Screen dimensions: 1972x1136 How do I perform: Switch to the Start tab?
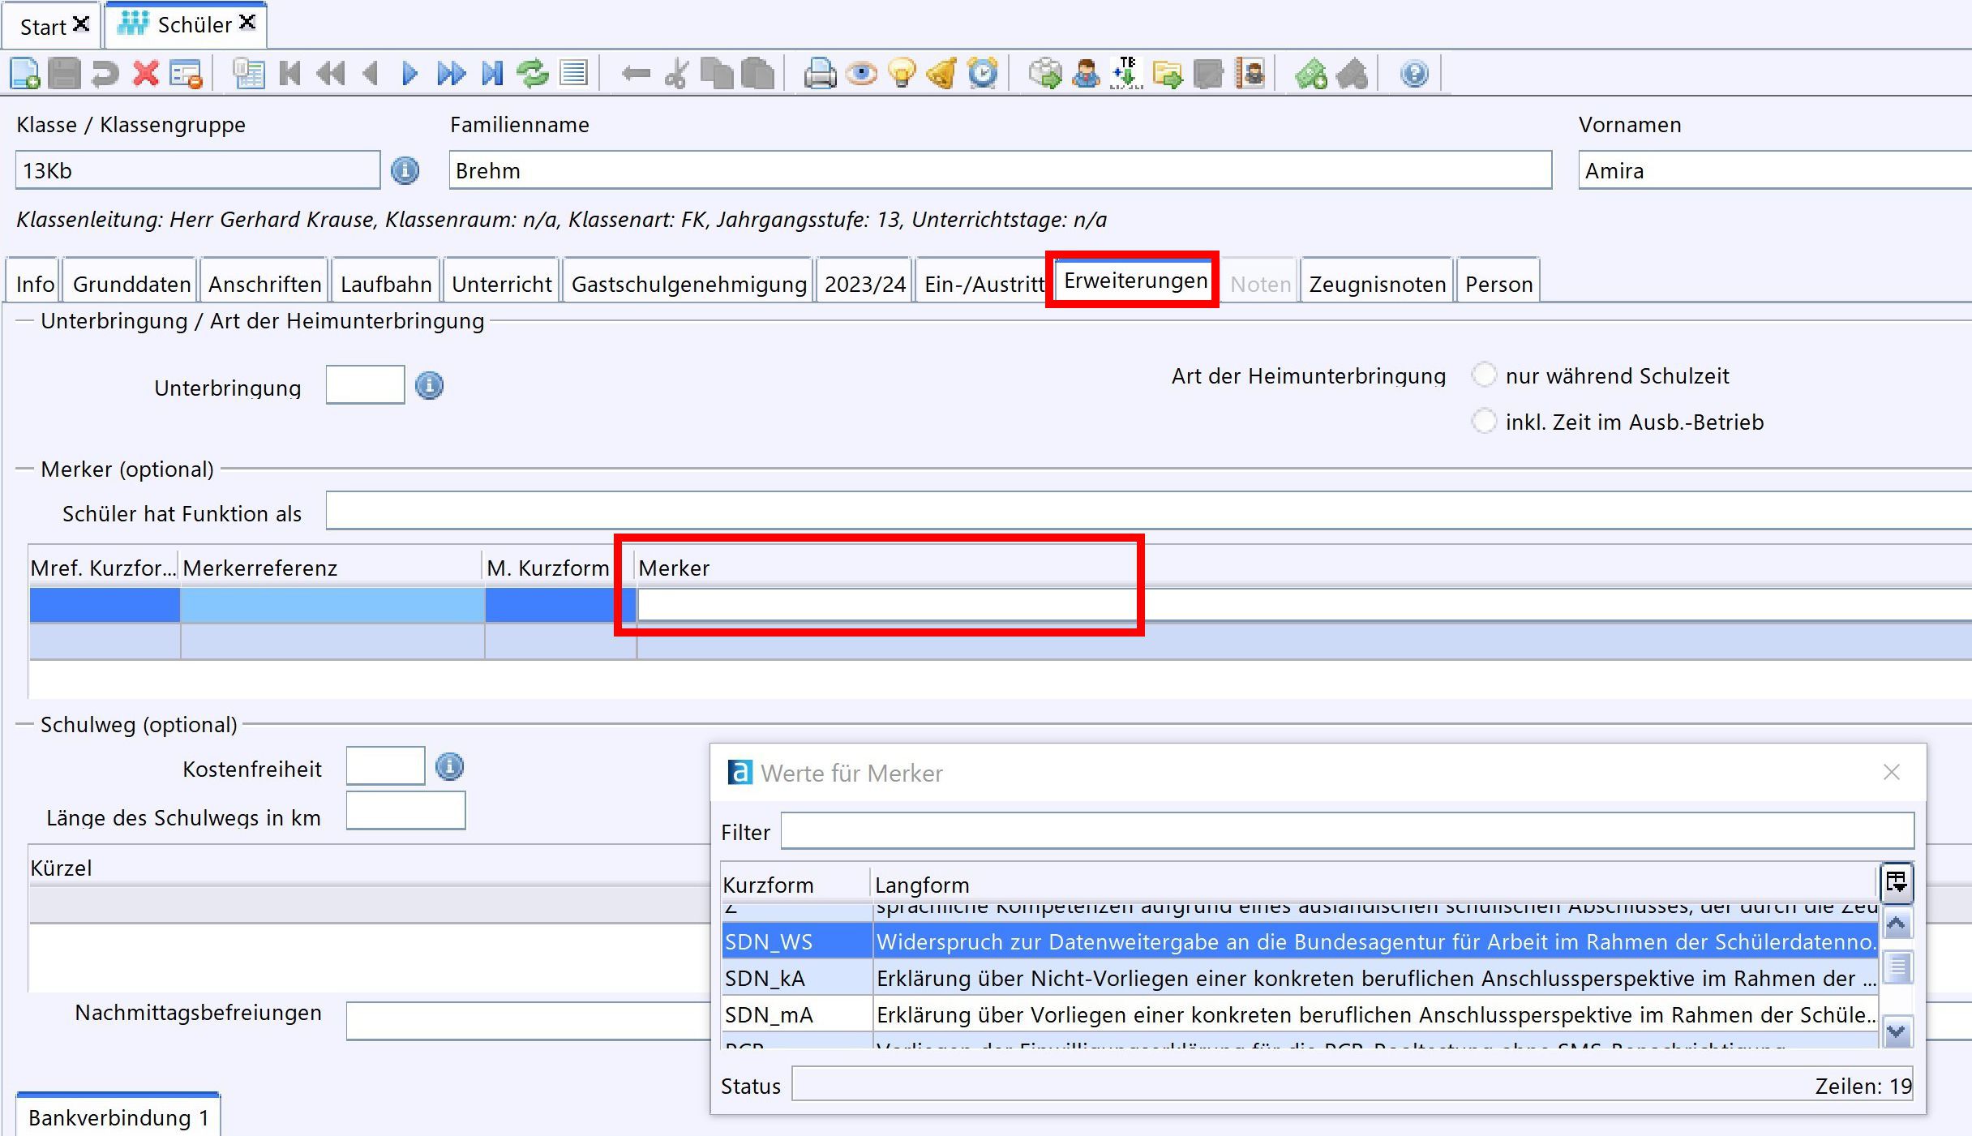coord(43,27)
